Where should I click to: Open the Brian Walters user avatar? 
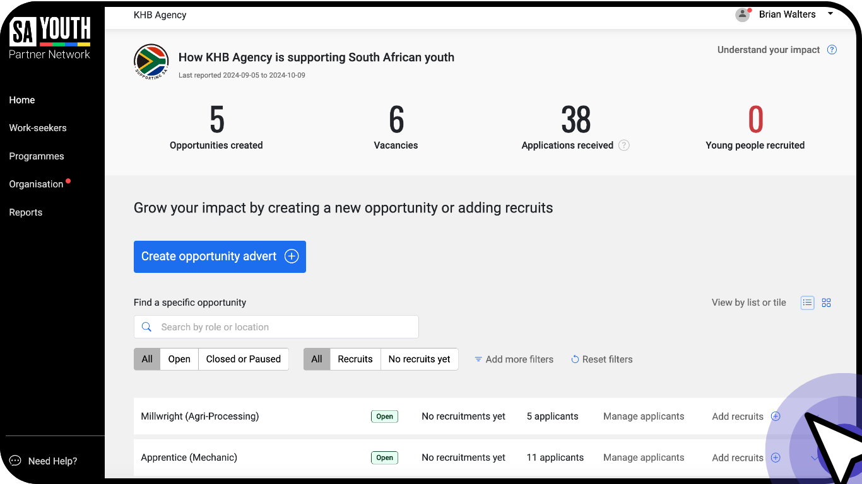click(743, 14)
